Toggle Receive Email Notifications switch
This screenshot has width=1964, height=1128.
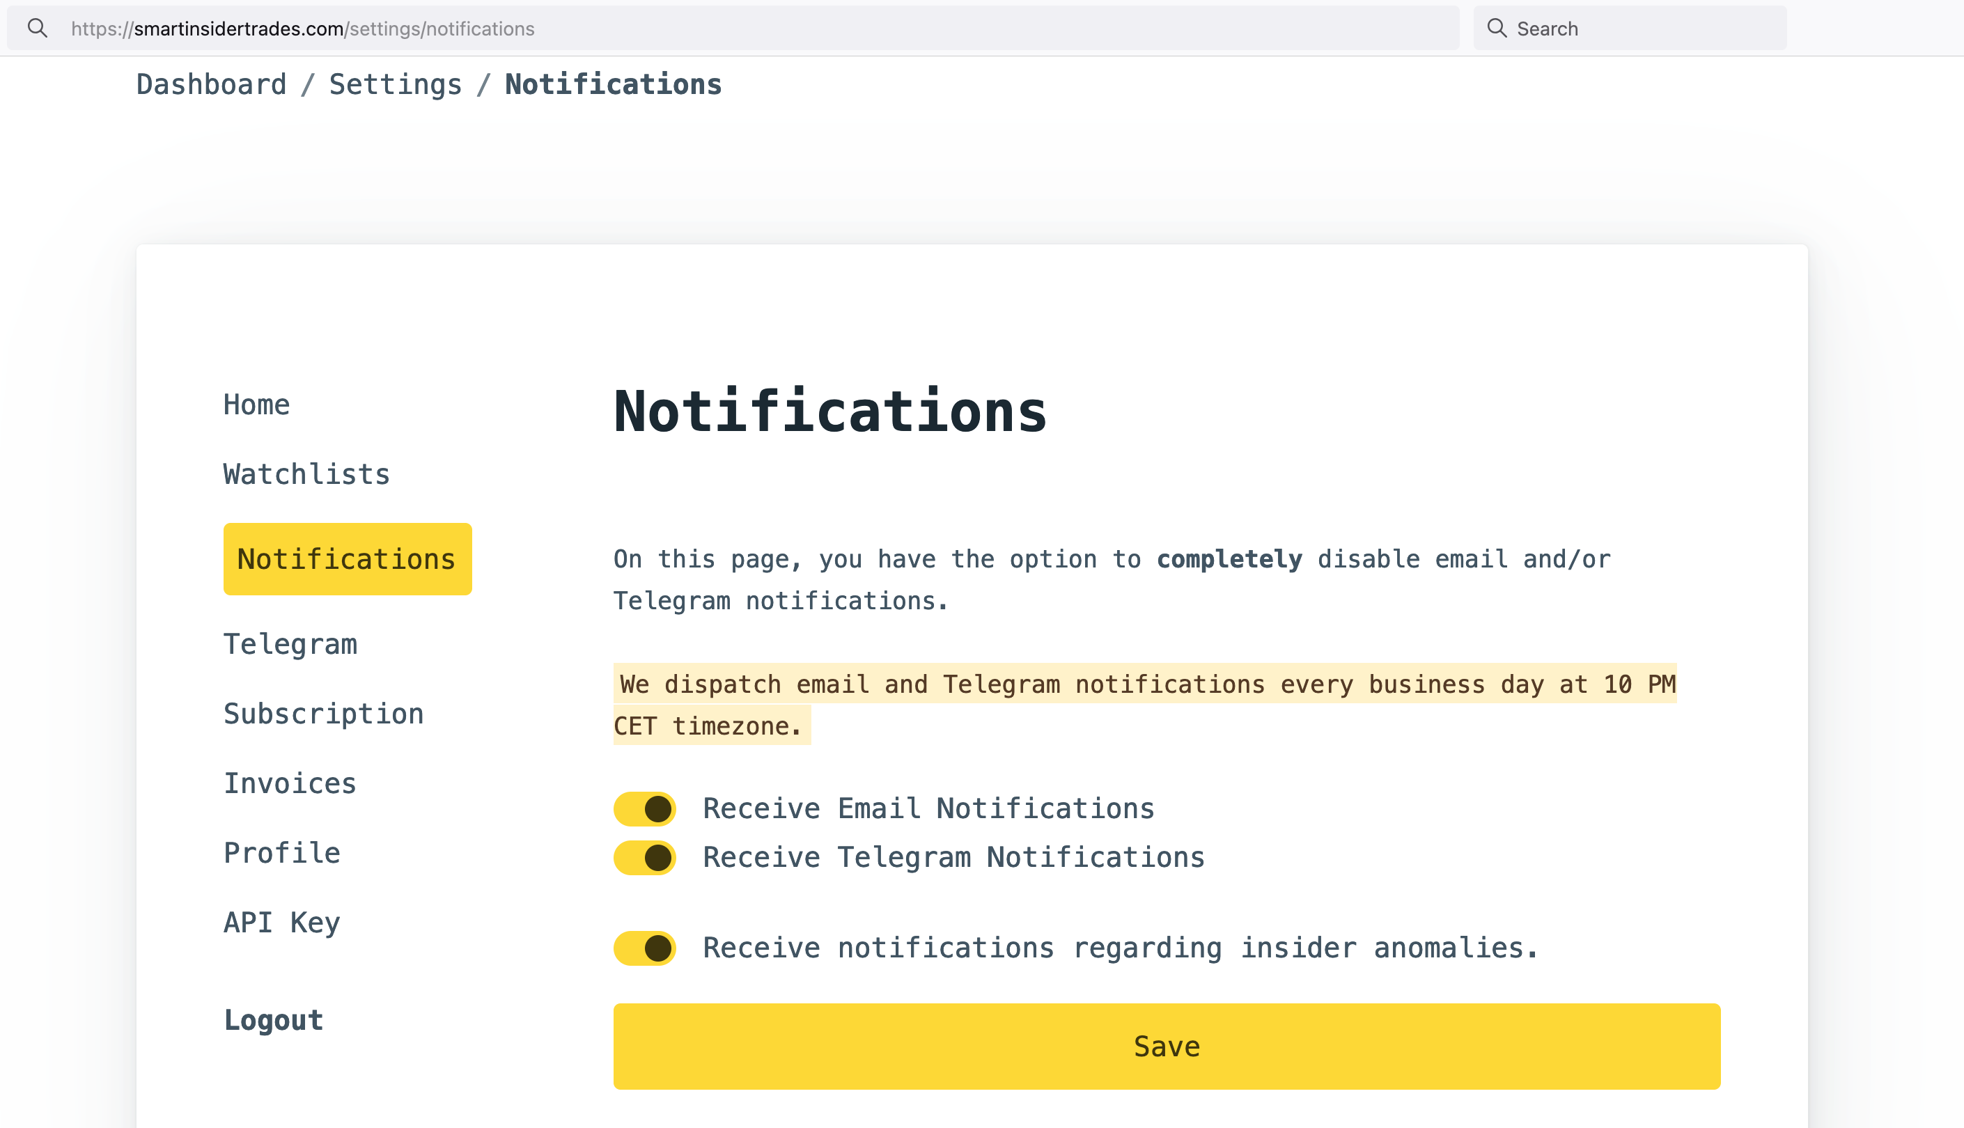(645, 809)
